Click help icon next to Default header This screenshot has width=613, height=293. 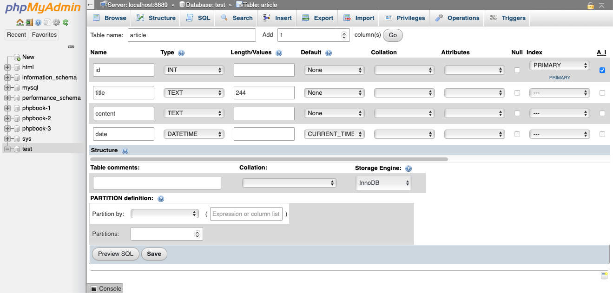click(329, 53)
